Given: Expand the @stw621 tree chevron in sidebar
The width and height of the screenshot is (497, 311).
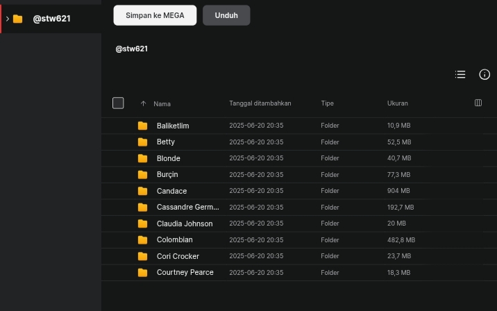Looking at the screenshot, I should (8, 19).
